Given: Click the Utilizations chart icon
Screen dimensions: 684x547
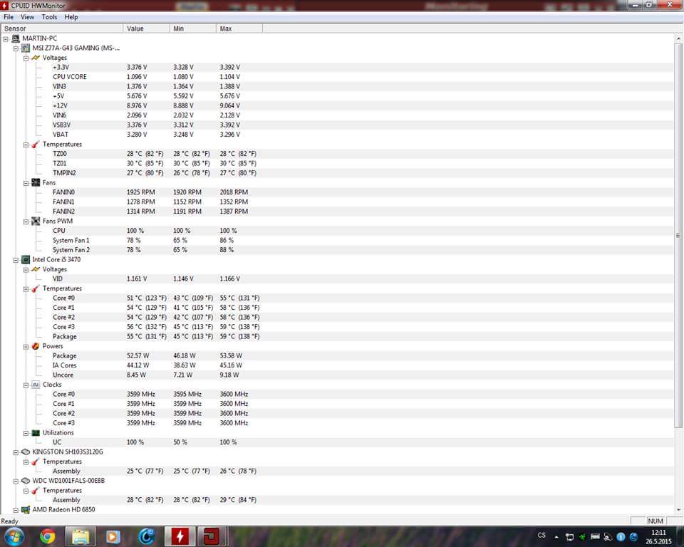Looking at the screenshot, I should 36,433.
